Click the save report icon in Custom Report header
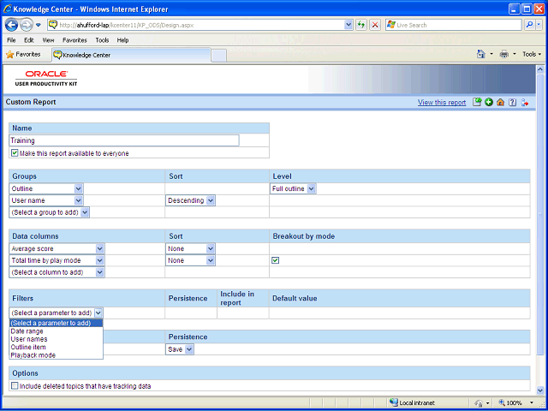The width and height of the screenshot is (548, 411). (477, 102)
